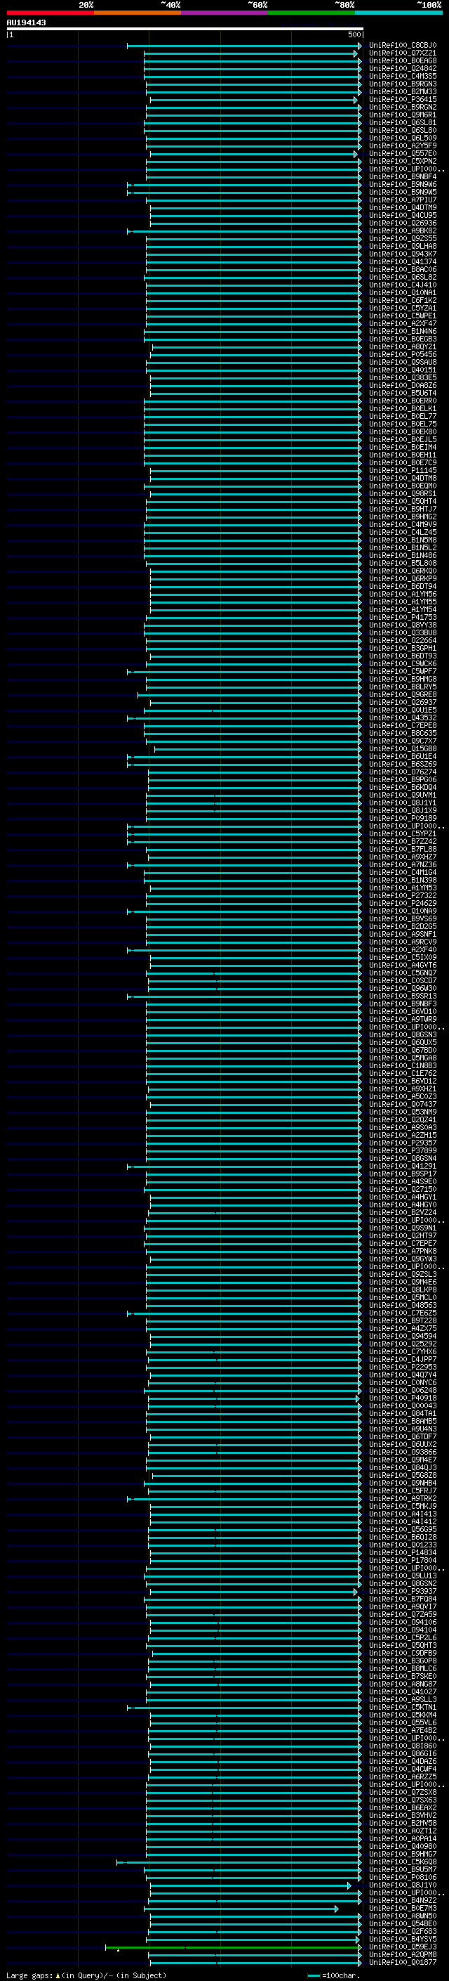449x1981 pixels.
Task: Open hit UniRef100_B0EAG8
Action: click(402, 60)
